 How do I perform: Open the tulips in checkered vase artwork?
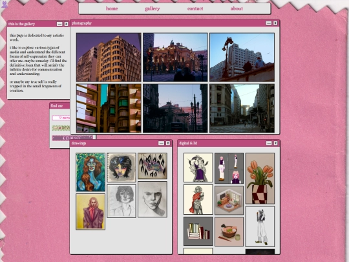(x=260, y=179)
